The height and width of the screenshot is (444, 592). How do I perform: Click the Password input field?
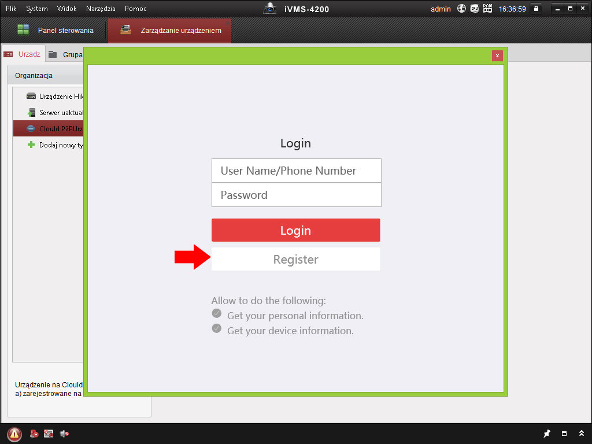tap(296, 195)
